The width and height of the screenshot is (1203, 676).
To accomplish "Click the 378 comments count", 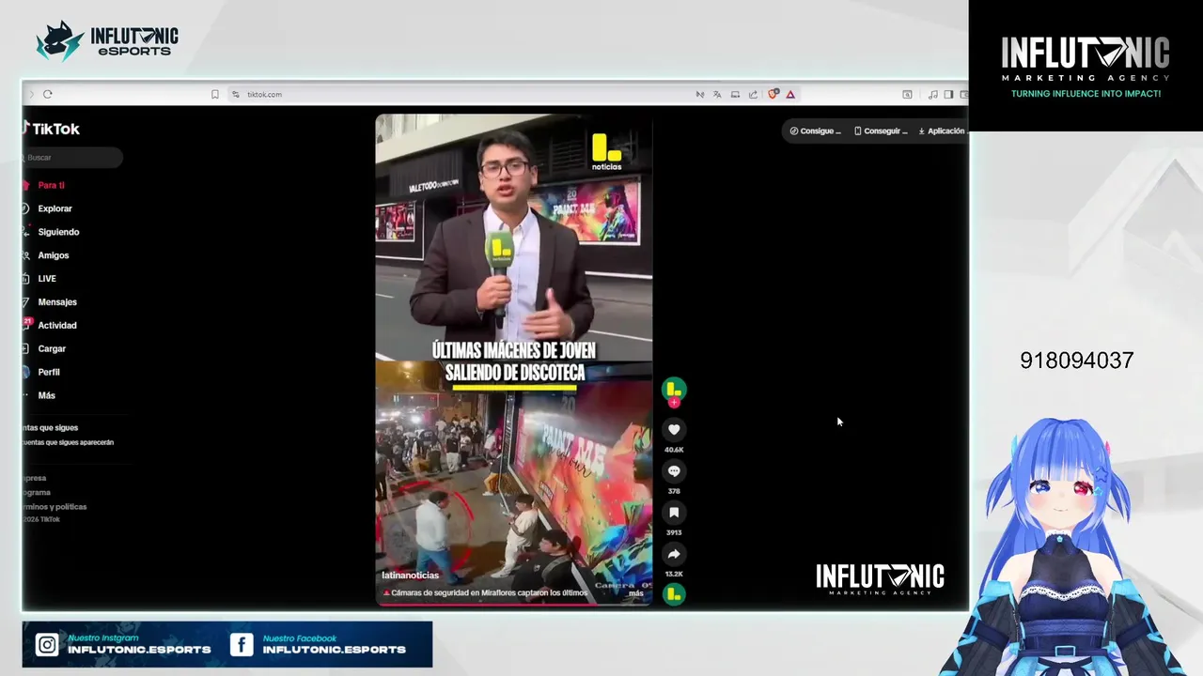I will coord(674,491).
